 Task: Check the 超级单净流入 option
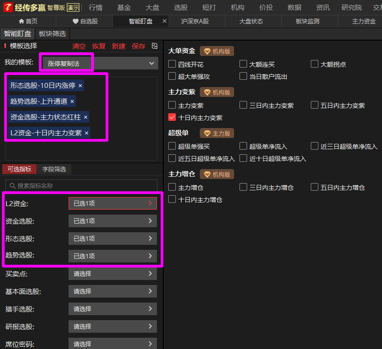point(244,146)
